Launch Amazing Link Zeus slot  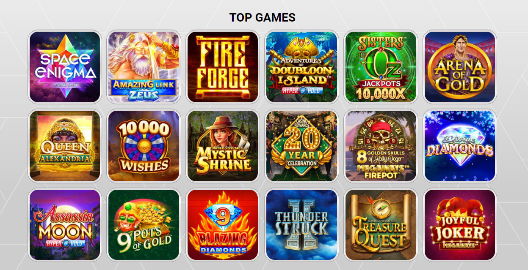coord(144,67)
